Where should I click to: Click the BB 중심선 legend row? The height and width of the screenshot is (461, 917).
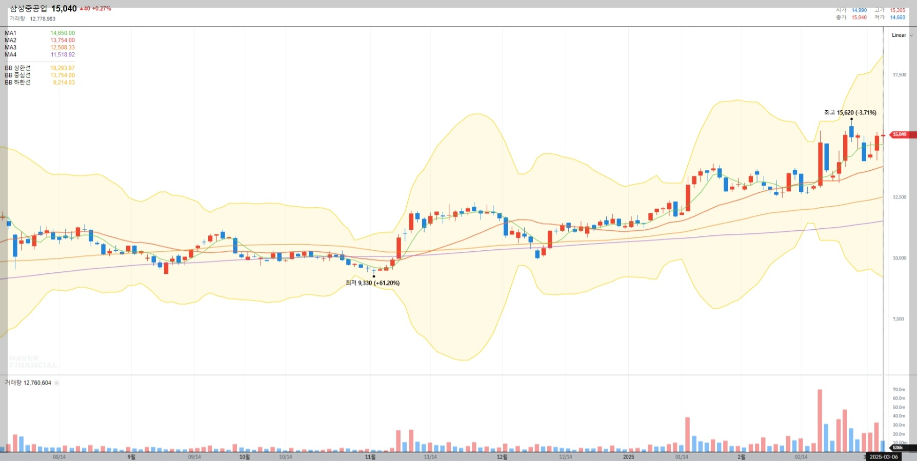click(x=40, y=75)
